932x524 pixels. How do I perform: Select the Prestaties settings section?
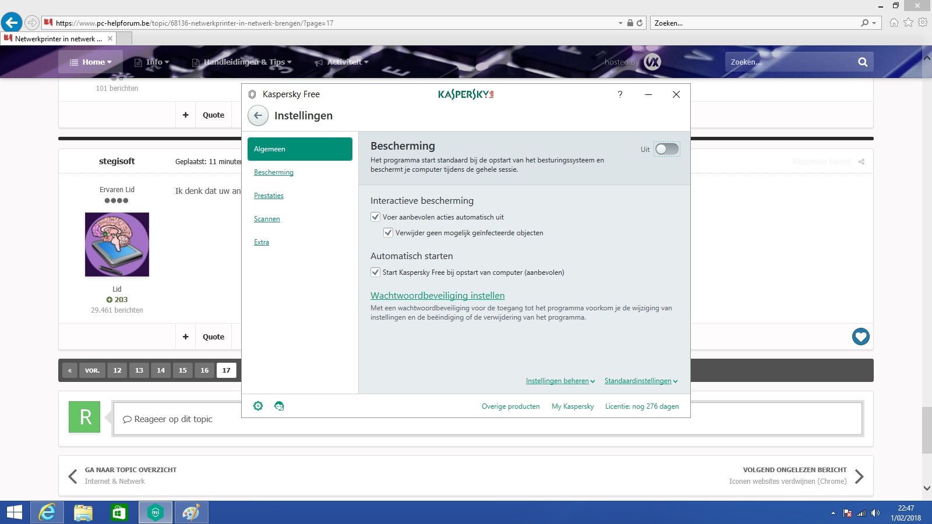tap(269, 196)
